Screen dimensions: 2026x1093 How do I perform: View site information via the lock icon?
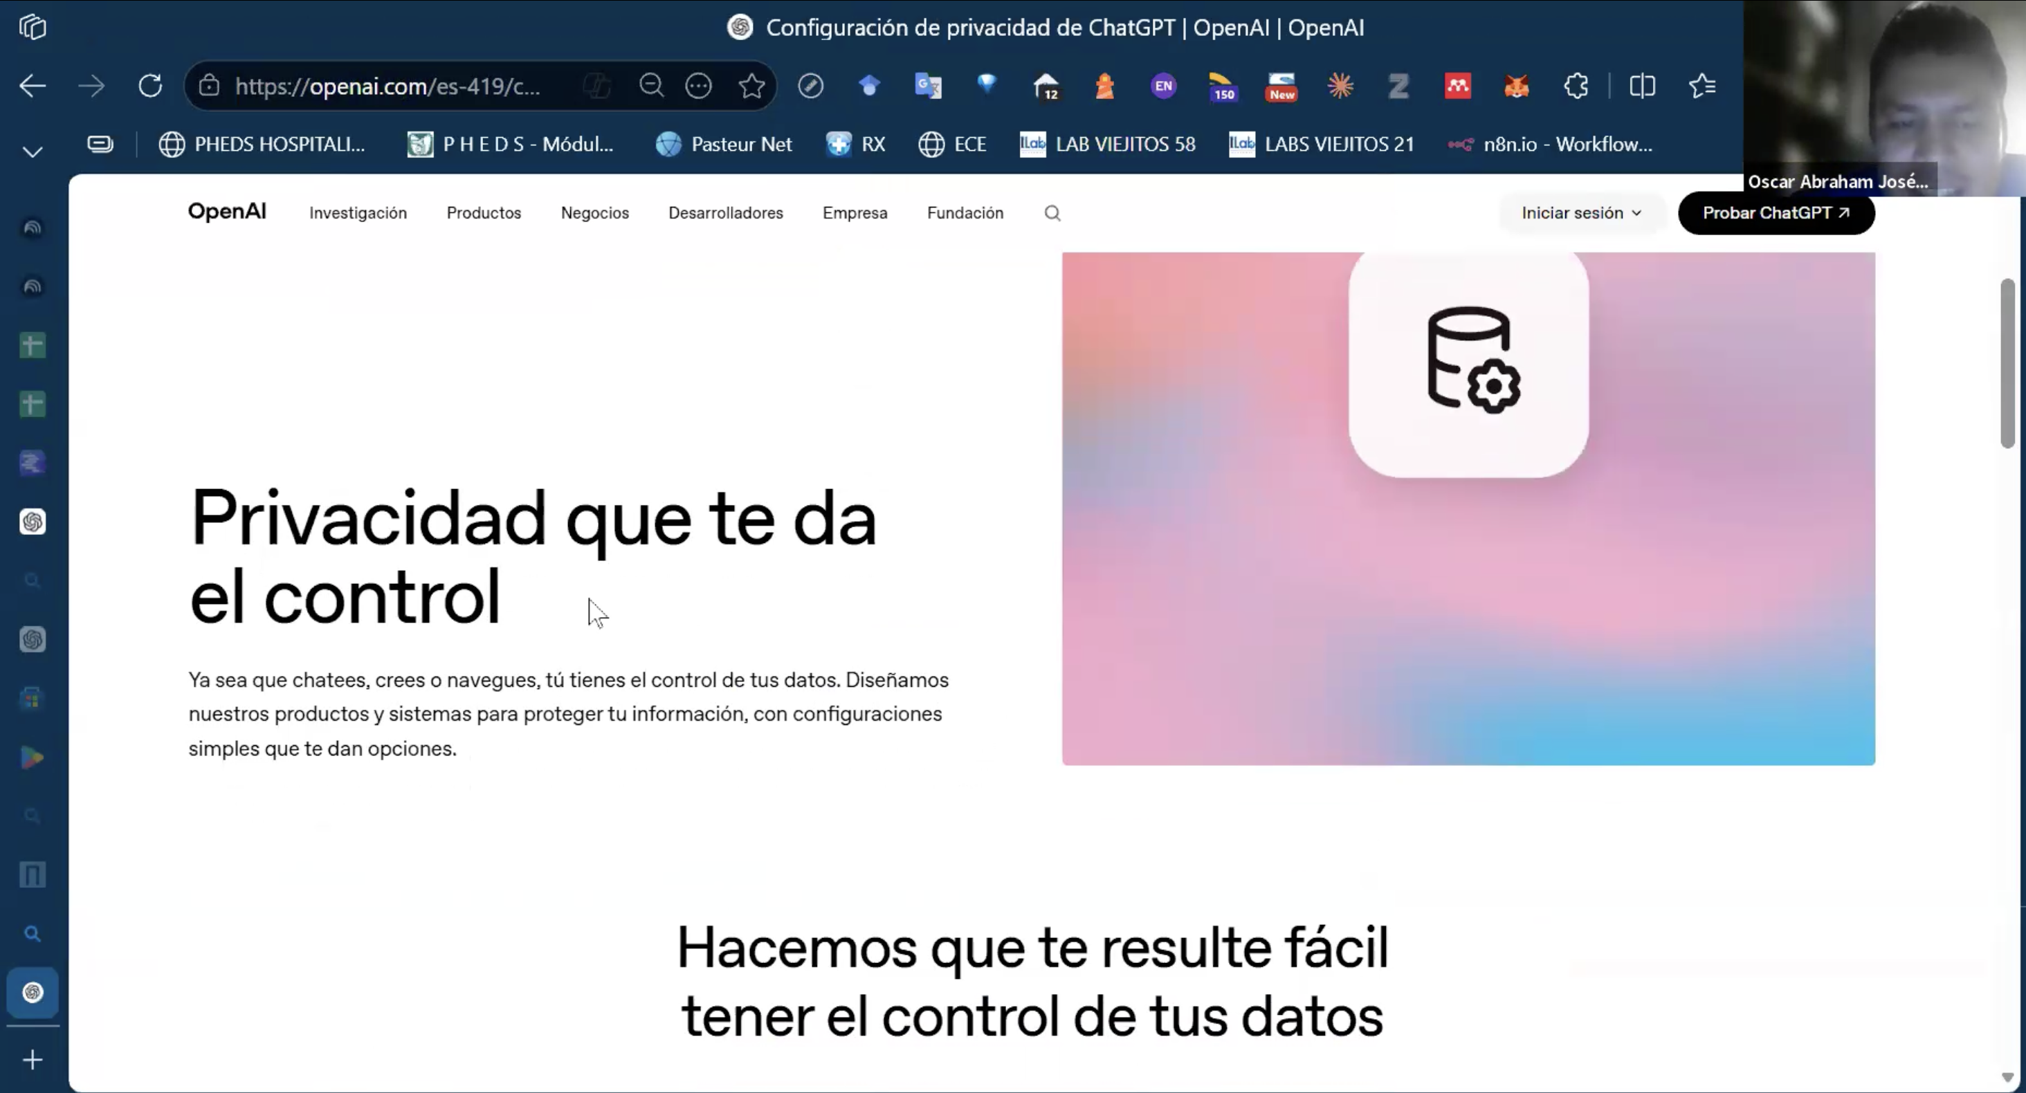pos(208,86)
